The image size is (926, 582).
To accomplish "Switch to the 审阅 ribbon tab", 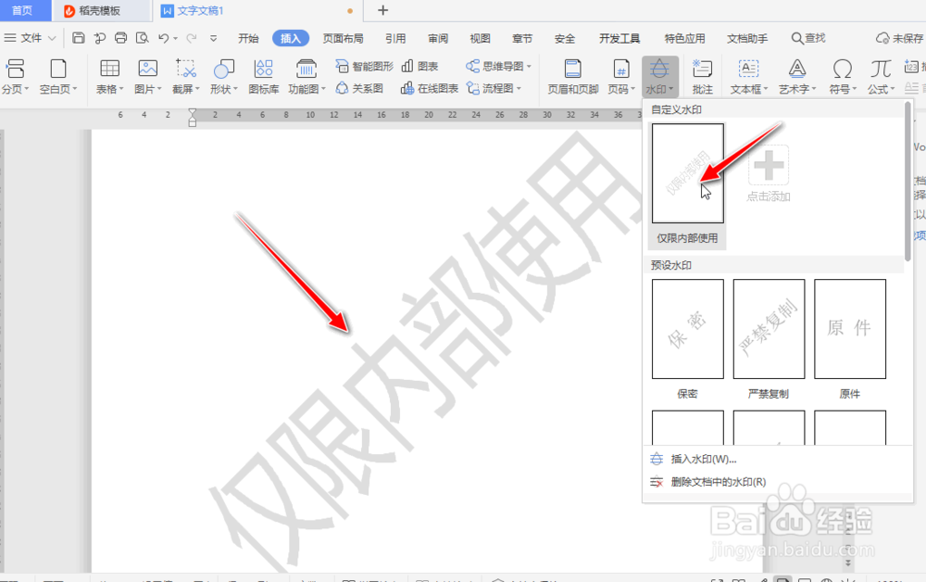I will (x=438, y=38).
